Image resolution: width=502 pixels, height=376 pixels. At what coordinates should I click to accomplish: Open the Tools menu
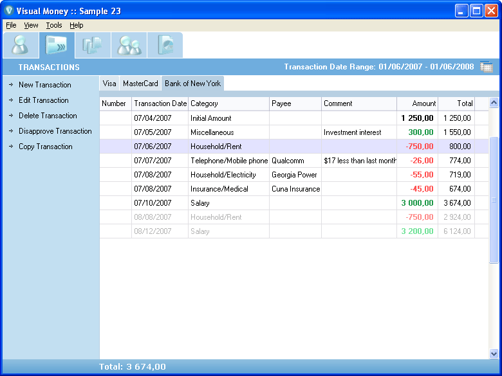point(54,25)
